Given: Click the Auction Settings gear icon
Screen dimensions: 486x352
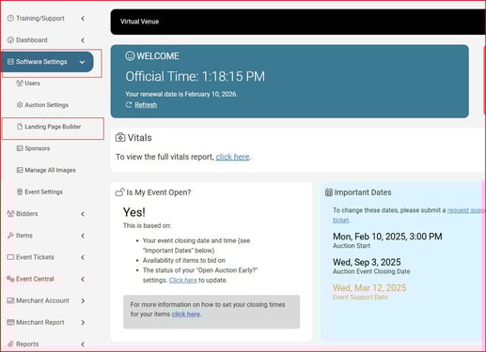Looking at the screenshot, I should point(20,105).
